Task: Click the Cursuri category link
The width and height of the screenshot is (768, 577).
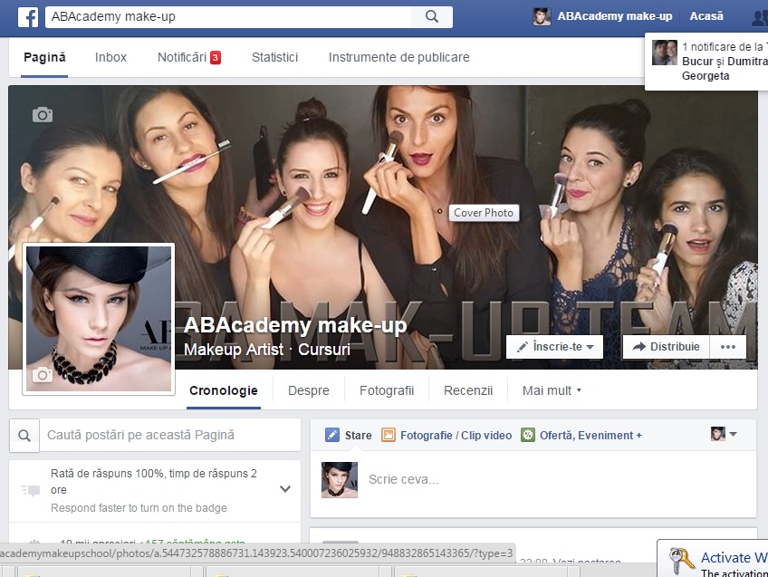Action: coord(324,350)
